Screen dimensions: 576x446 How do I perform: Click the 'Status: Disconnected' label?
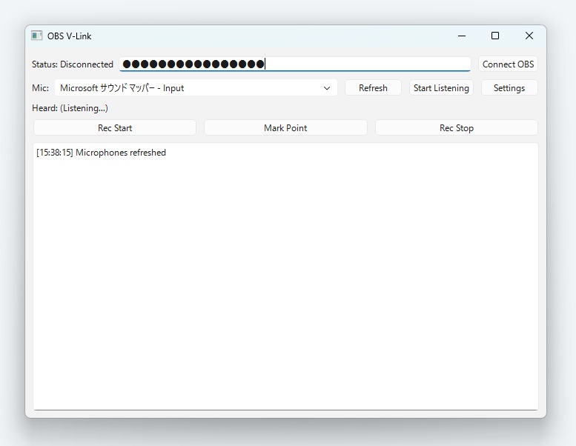point(73,64)
